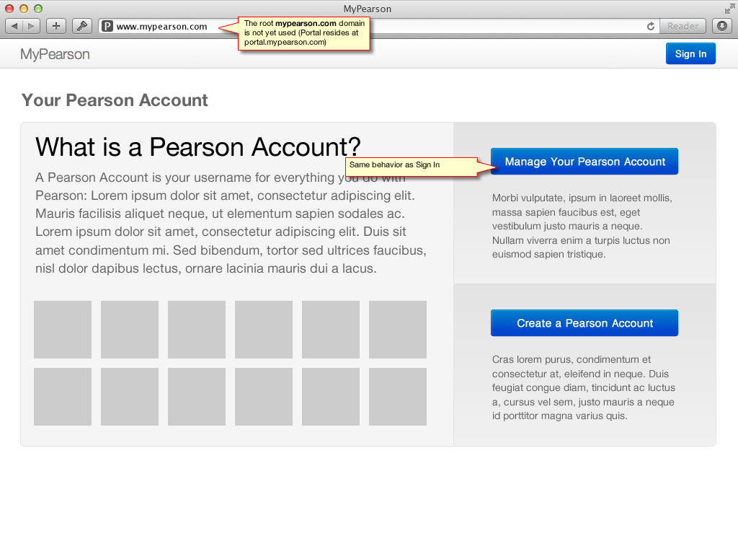738x554 pixels.
Task: Reload the page with the refresh icon
Action: click(651, 27)
